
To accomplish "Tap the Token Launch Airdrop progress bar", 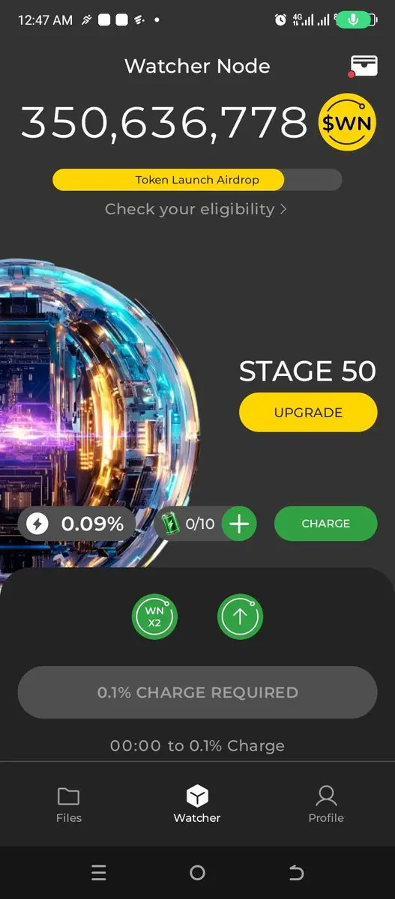I will pyautogui.click(x=197, y=180).
